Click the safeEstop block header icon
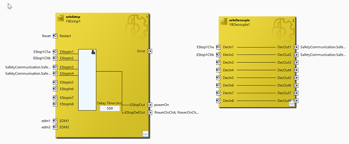 [60, 18]
